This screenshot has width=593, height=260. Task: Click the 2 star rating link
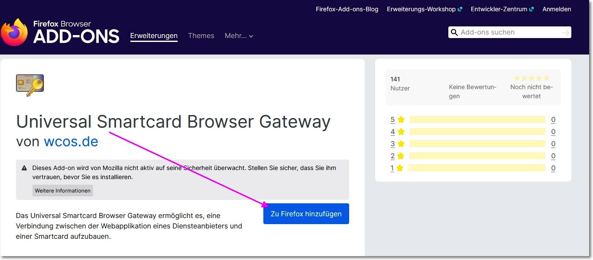pyautogui.click(x=397, y=156)
